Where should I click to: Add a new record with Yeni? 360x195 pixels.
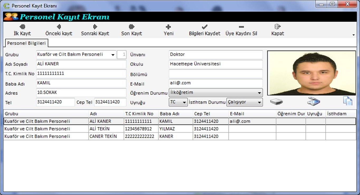pyautogui.click(x=168, y=27)
